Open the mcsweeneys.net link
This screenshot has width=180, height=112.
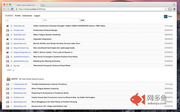point(20,84)
